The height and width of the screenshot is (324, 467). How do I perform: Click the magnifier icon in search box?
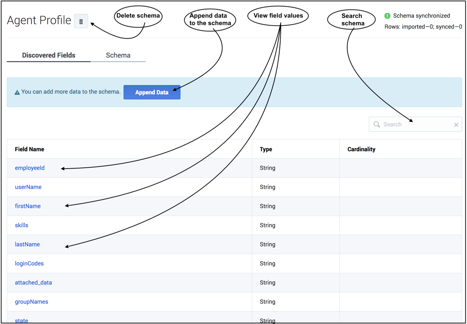pyautogui.click(x=377, y=124)
